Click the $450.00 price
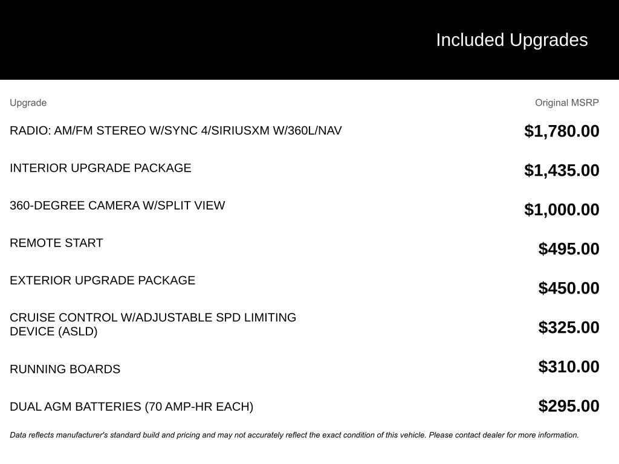The image size is (619, 464). click(x=568, y=288)
